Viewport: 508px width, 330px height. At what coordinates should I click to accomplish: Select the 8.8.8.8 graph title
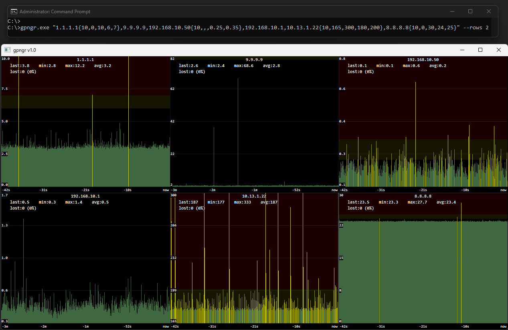423,196
